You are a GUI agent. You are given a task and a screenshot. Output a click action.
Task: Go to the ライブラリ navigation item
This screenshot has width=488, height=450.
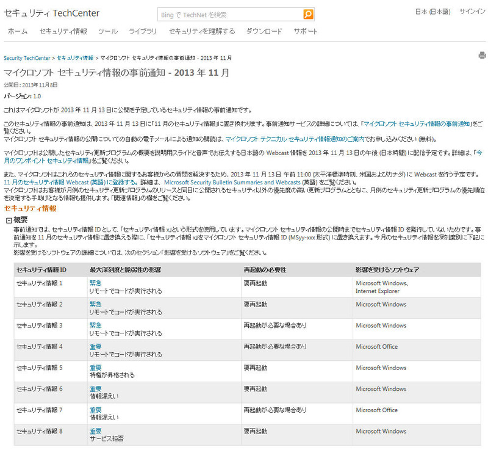(x=143, y=31)
